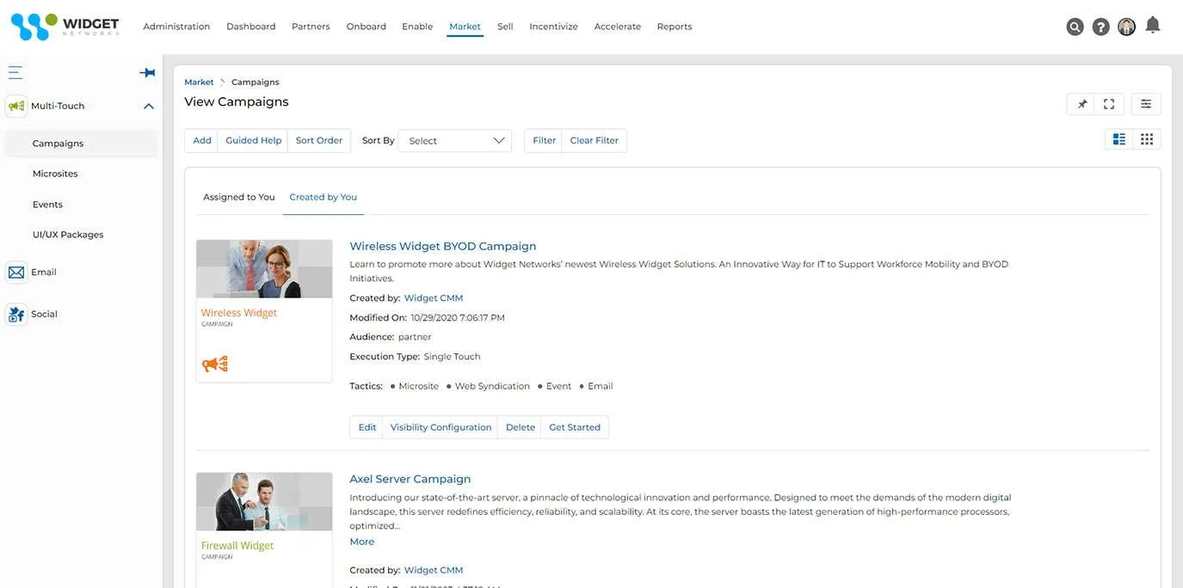1183x588 pixels.
Task: Open the Wireless Widget BYOD Campaign link
Action: pyautogui.click(x=442, y=246)
